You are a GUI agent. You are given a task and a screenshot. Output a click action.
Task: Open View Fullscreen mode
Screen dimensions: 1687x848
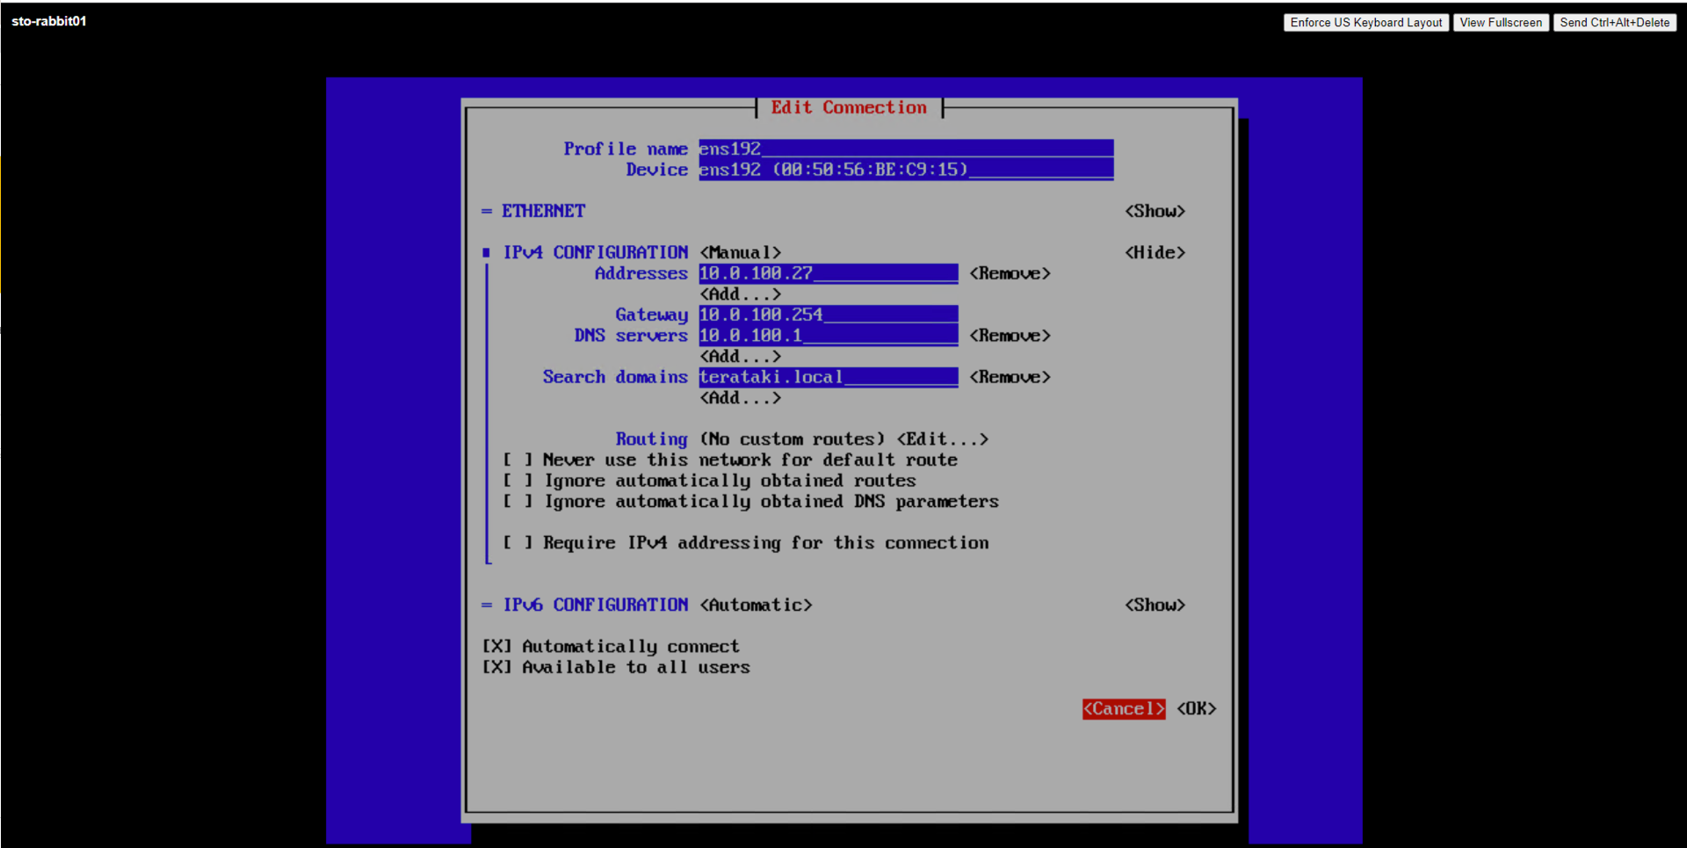1500,23
